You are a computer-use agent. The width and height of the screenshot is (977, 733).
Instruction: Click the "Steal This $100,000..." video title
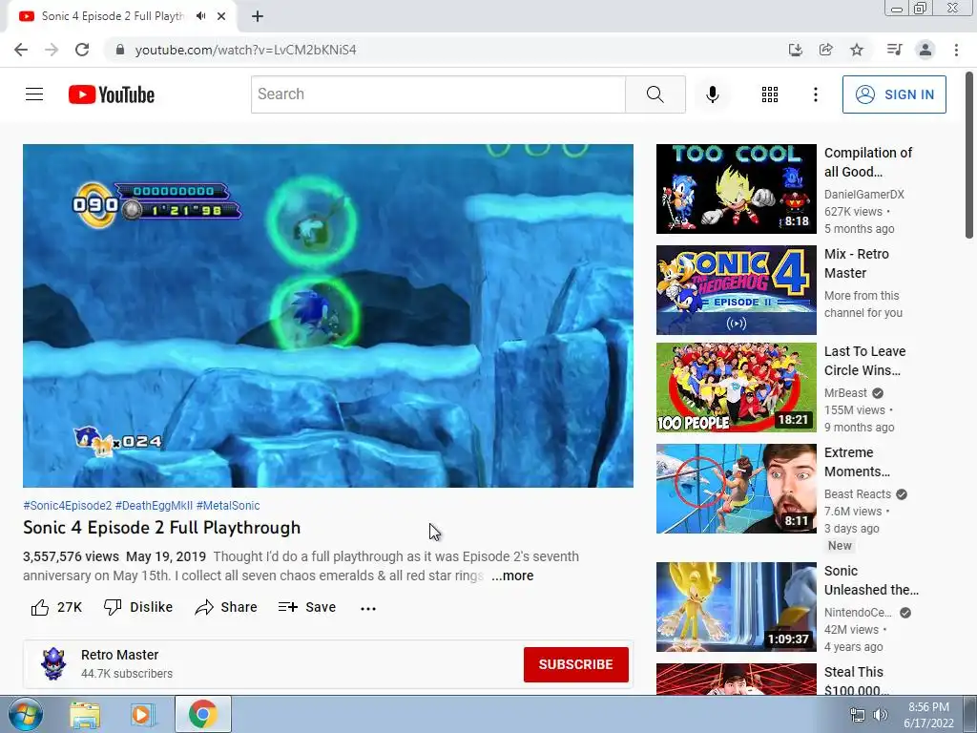(x=856, y=681)
